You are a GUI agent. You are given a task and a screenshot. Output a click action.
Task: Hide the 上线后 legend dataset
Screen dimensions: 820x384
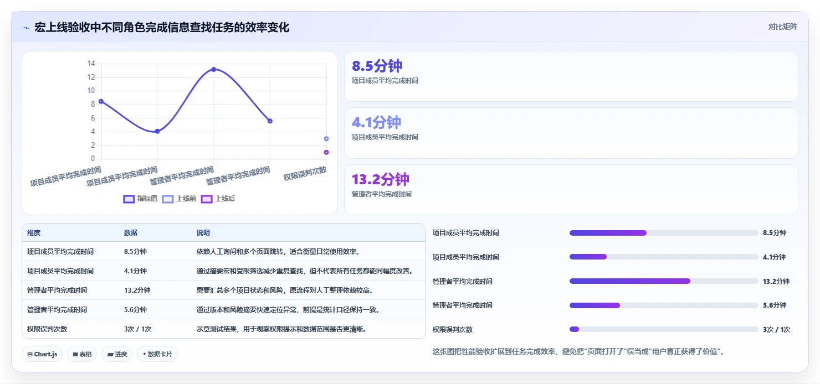pyautogui.click(x=218, y=199)
